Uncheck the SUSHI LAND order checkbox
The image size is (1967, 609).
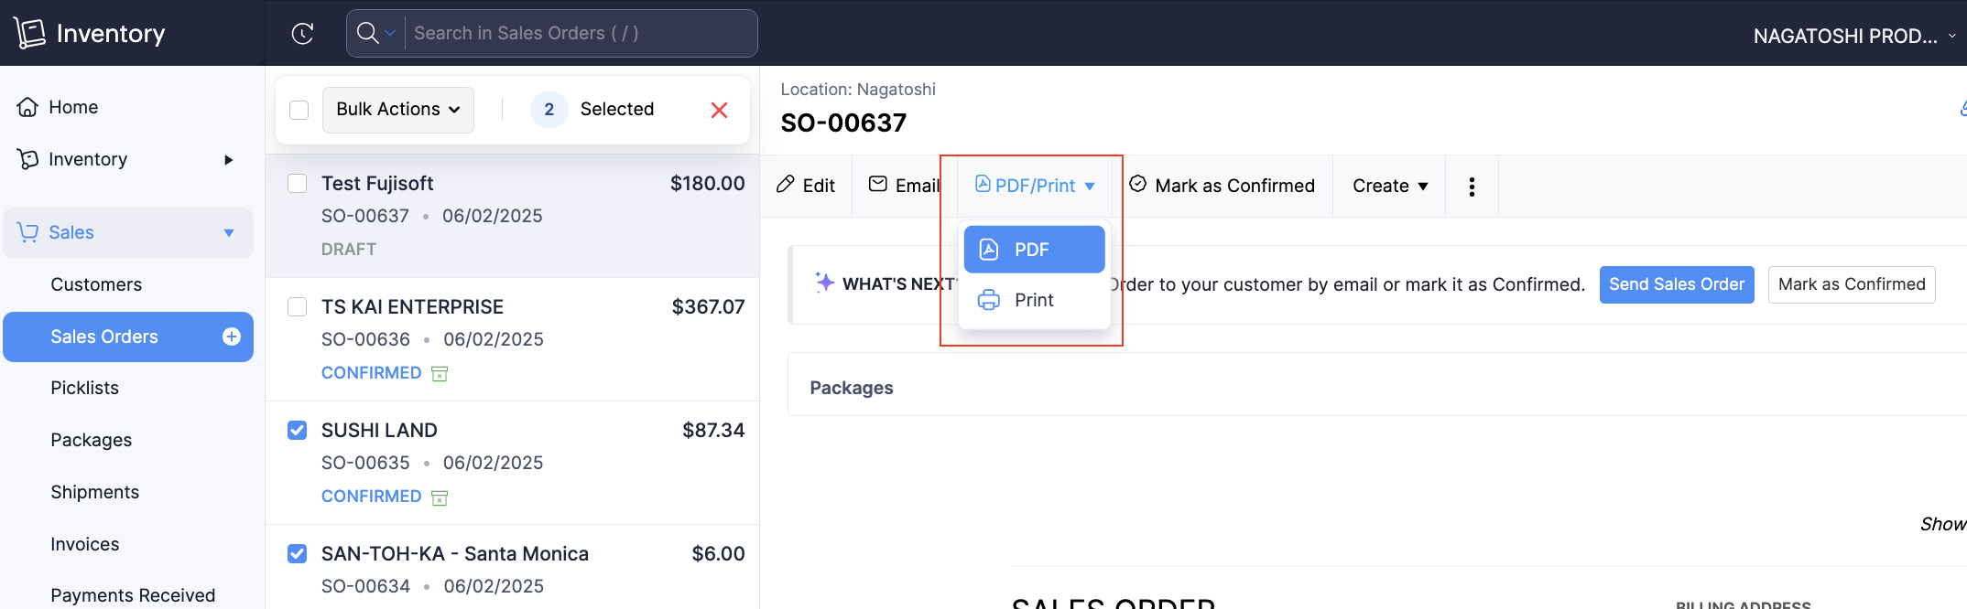[x=298, y=430]
